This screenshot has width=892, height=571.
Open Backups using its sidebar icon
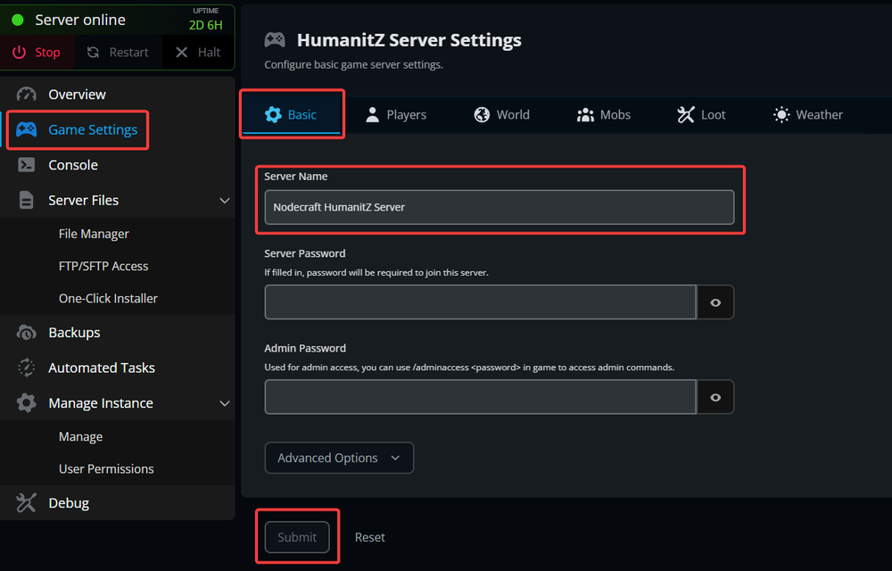point(26,332)
